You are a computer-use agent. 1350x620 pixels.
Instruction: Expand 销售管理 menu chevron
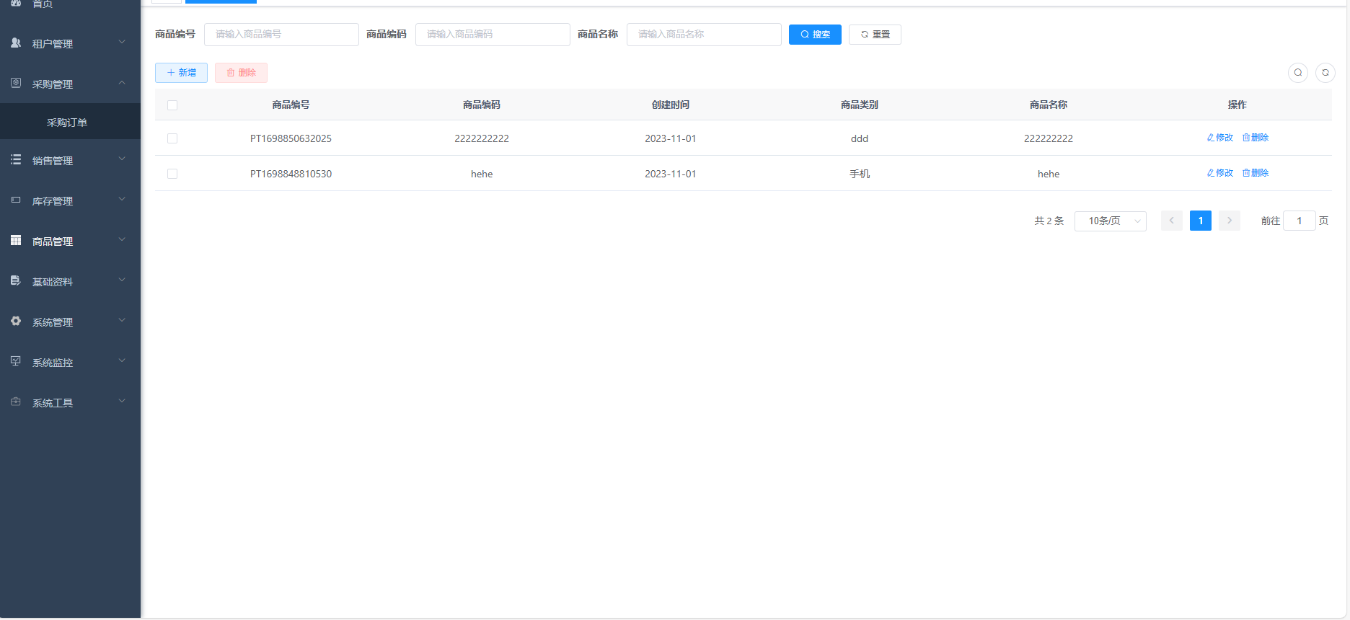(122, 159)
